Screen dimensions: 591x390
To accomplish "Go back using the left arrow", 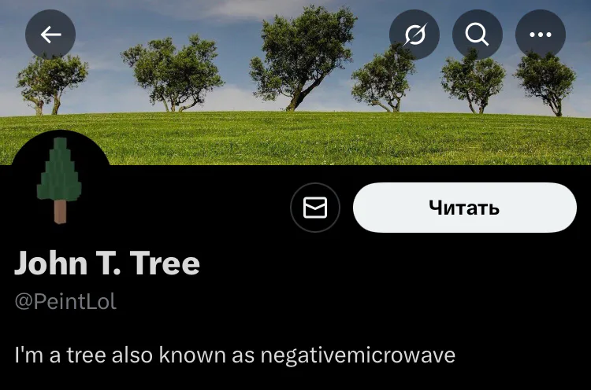I will pos(50,35).
